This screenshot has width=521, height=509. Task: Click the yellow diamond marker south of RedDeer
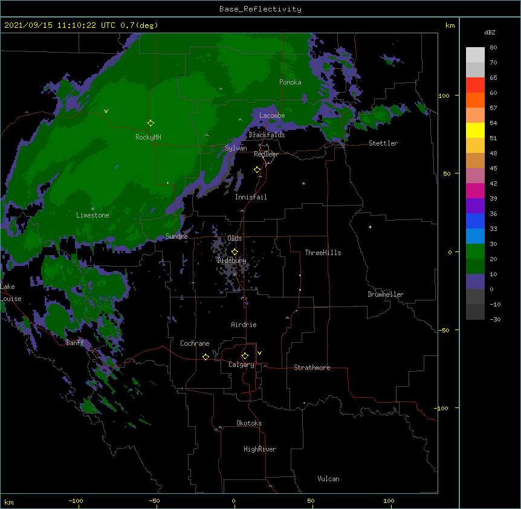click(257, 170)
